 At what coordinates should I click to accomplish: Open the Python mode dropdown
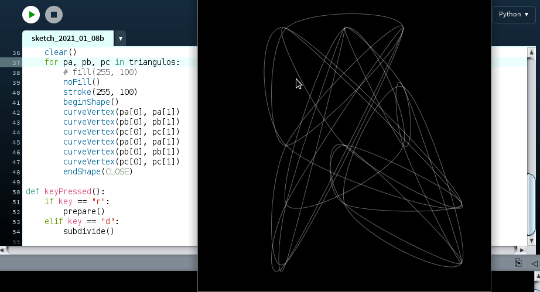(x=514, y=14)
